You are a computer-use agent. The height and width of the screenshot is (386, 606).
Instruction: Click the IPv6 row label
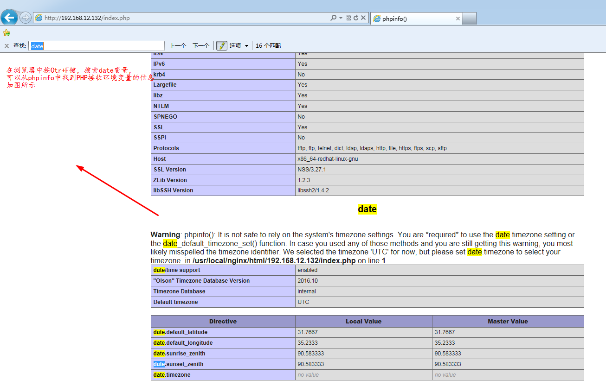click(x=159, y=64)
